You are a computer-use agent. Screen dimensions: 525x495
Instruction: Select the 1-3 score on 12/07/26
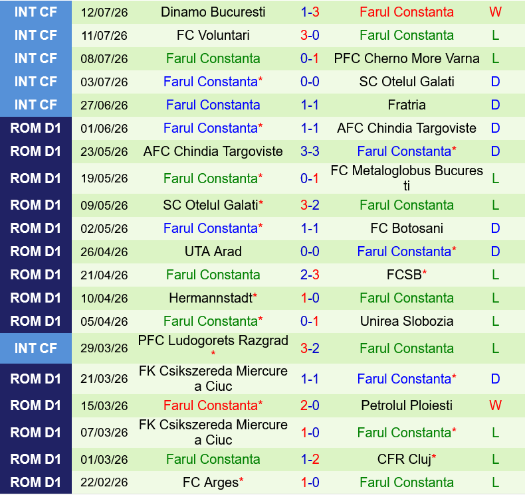pyautogui.click(x=310, y=12)
